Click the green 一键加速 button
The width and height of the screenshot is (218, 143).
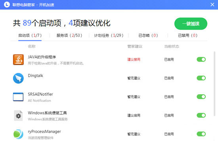click(191, 24)
